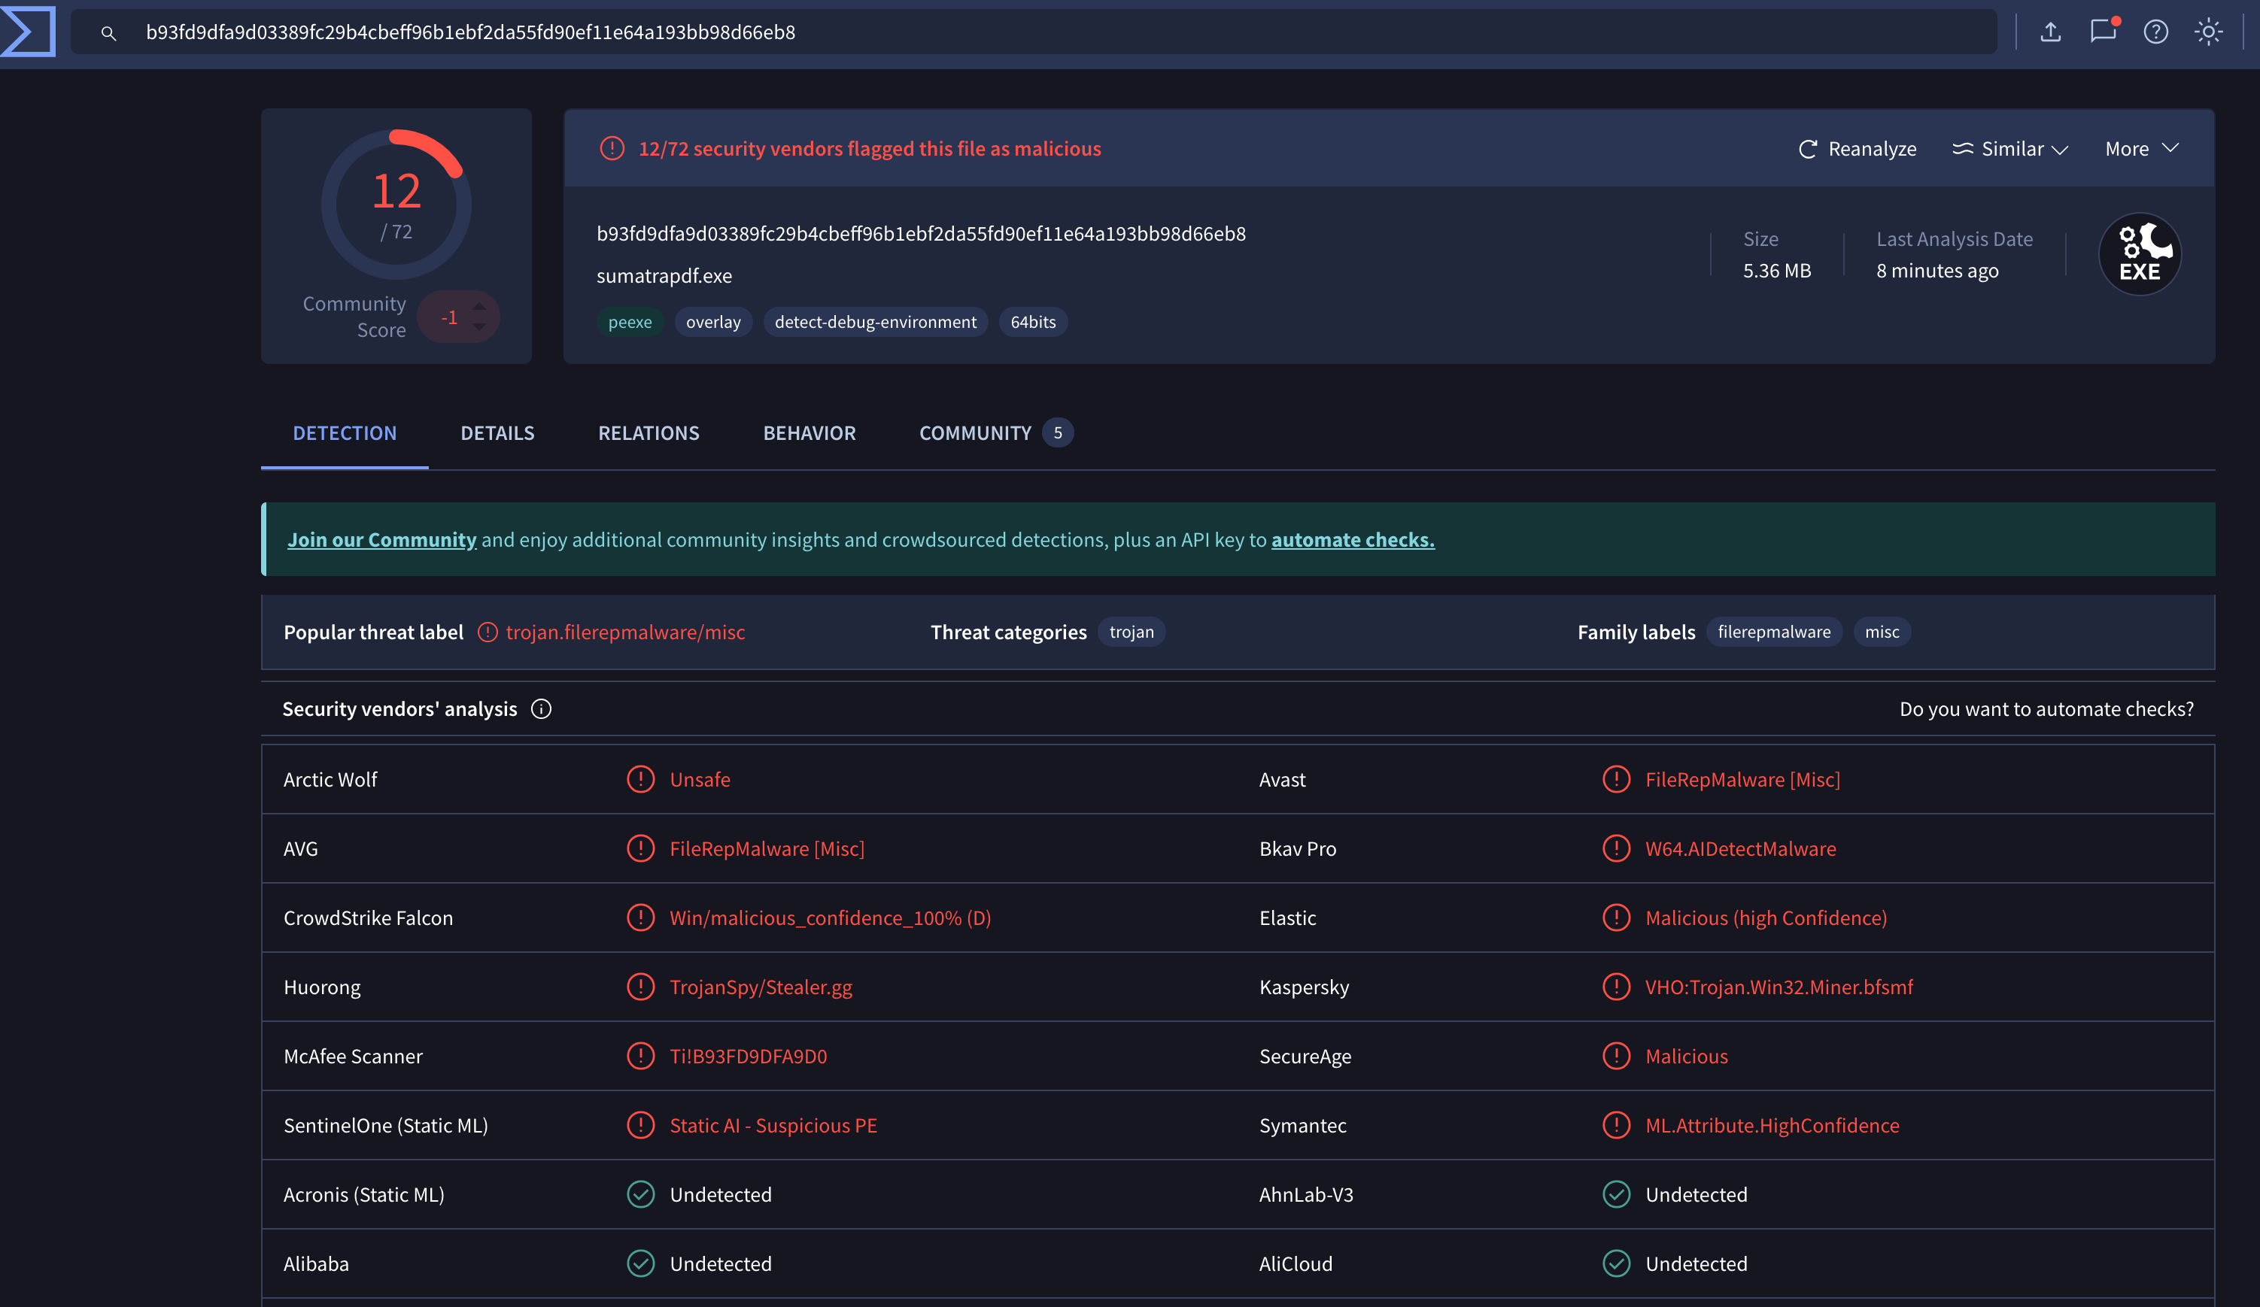
Task: Click the warning icon next to Arctic Wolf verdict
Action: point(640,779)
